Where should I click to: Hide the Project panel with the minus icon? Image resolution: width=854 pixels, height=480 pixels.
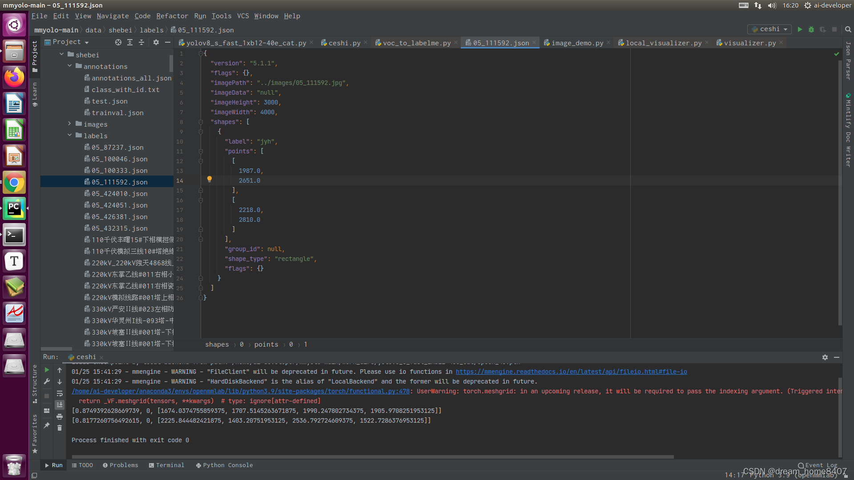point(168,42)
